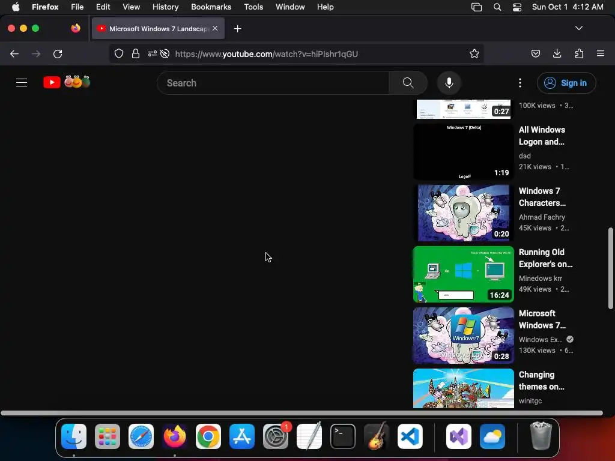The height and width of the screenshot is (461, 615).
Task: View site security lock info
Action: pyautogui.click(x=136, y=53)
